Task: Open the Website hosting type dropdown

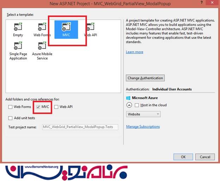Action: tap(143, 114)
